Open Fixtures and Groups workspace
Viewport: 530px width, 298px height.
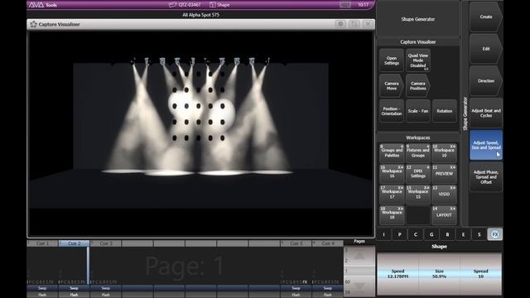417,153
